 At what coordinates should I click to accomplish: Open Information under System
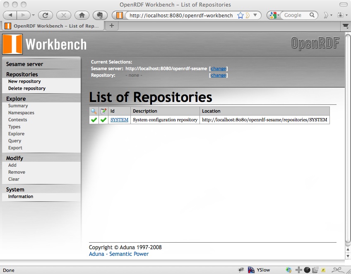click(21, 196)
